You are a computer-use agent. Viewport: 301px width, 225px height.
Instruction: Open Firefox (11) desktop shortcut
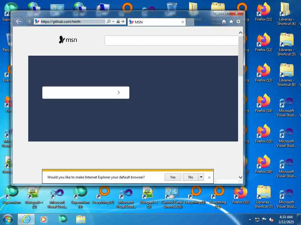(x=264, y=12)
